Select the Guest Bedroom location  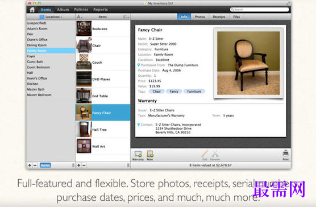tap(51, 67)
